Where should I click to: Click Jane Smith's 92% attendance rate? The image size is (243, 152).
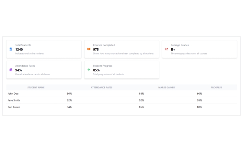pos(69,100)
